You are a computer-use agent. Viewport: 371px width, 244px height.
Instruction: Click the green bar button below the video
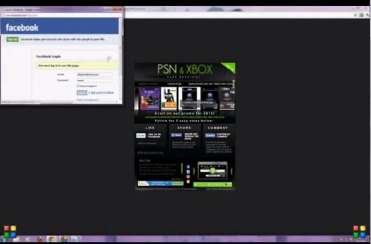pyautogui.click(x=213, y=184)
